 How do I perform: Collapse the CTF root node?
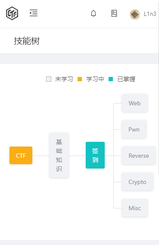(21, 156)
